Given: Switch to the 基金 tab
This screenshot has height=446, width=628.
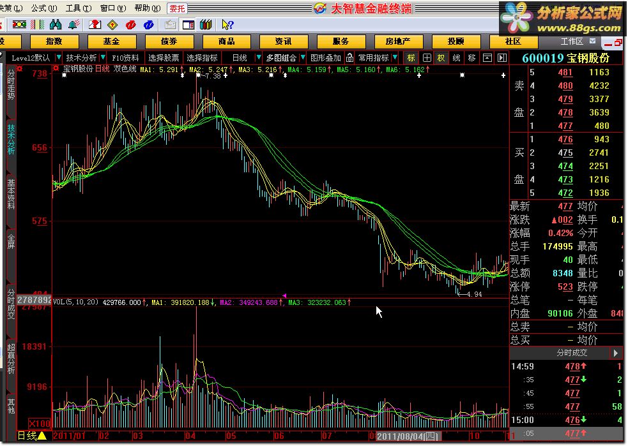Looking at the screenshot, I should [x=112, y=41].
